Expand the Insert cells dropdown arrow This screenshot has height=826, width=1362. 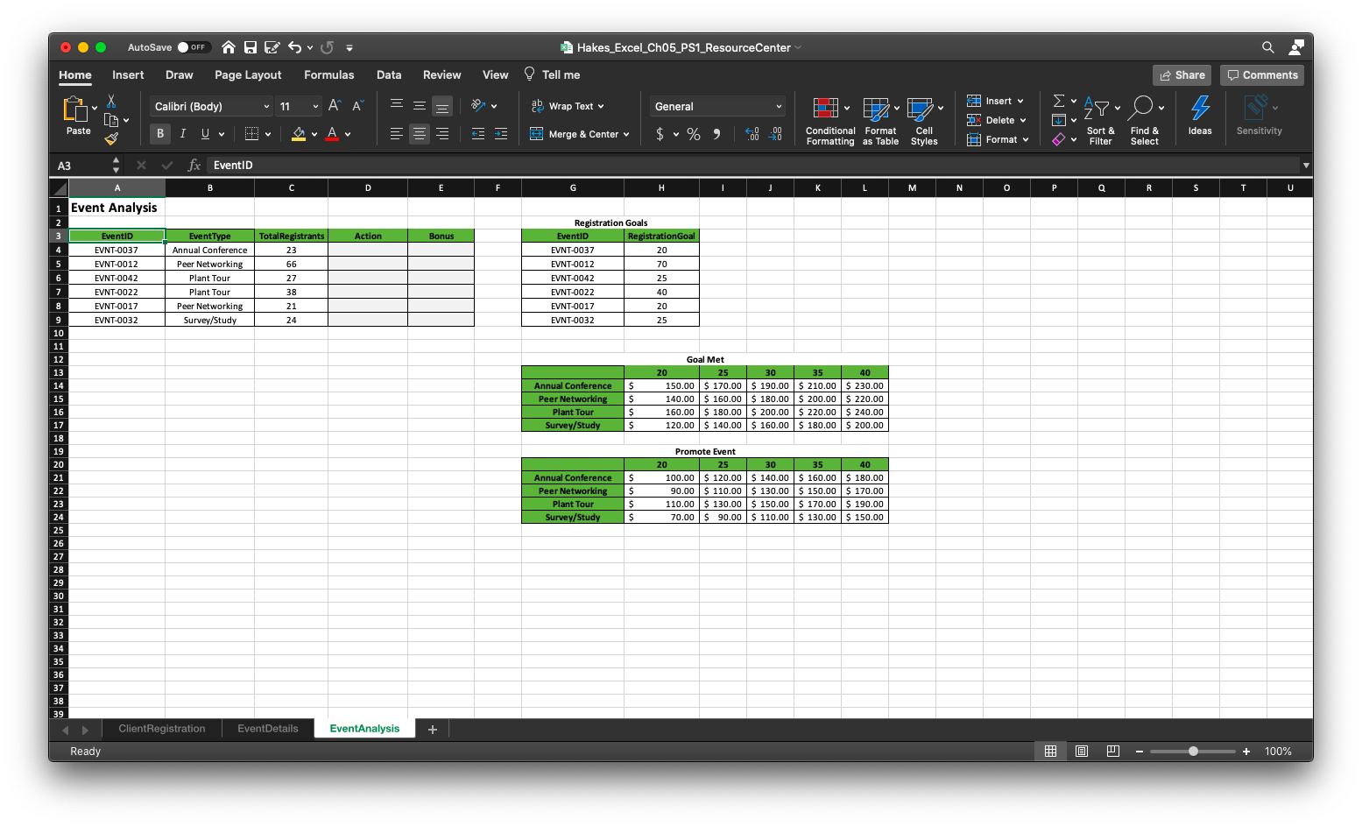(x=1020, y=101)
